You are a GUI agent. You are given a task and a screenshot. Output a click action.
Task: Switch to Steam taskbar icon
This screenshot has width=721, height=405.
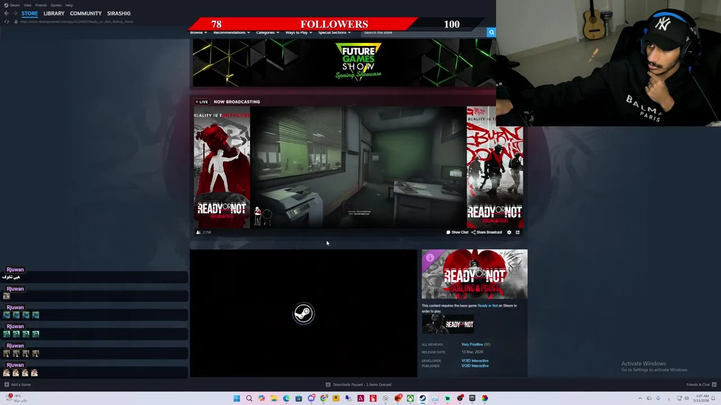(422, 398)
